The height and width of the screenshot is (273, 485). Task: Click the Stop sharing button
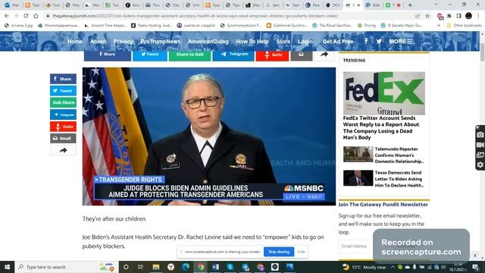tap(279, 252)
